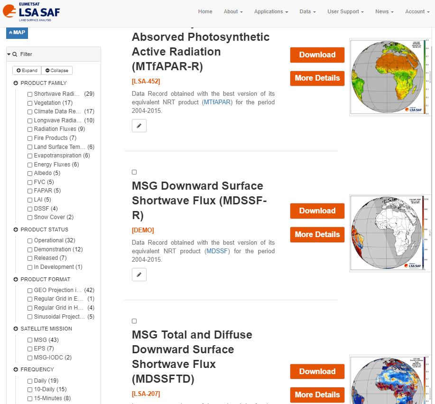Check Sinusoidal Project... checkbox
The width and height of the screenshot is (435, 404).
pyautogui.click(x=30, y=317)
